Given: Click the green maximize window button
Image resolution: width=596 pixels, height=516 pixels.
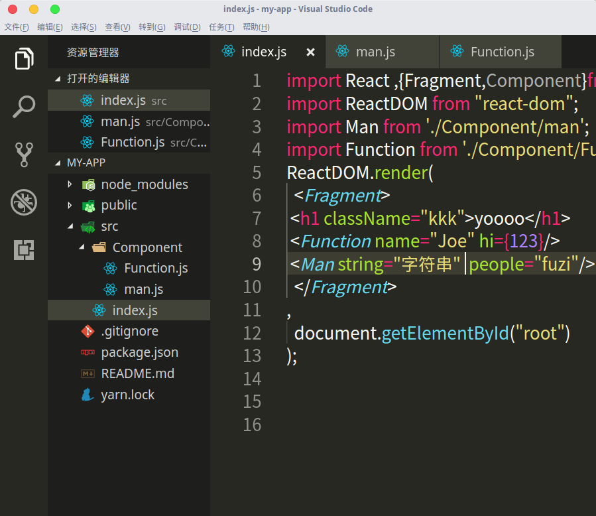Looking at the screenshot, I should 55,9.
